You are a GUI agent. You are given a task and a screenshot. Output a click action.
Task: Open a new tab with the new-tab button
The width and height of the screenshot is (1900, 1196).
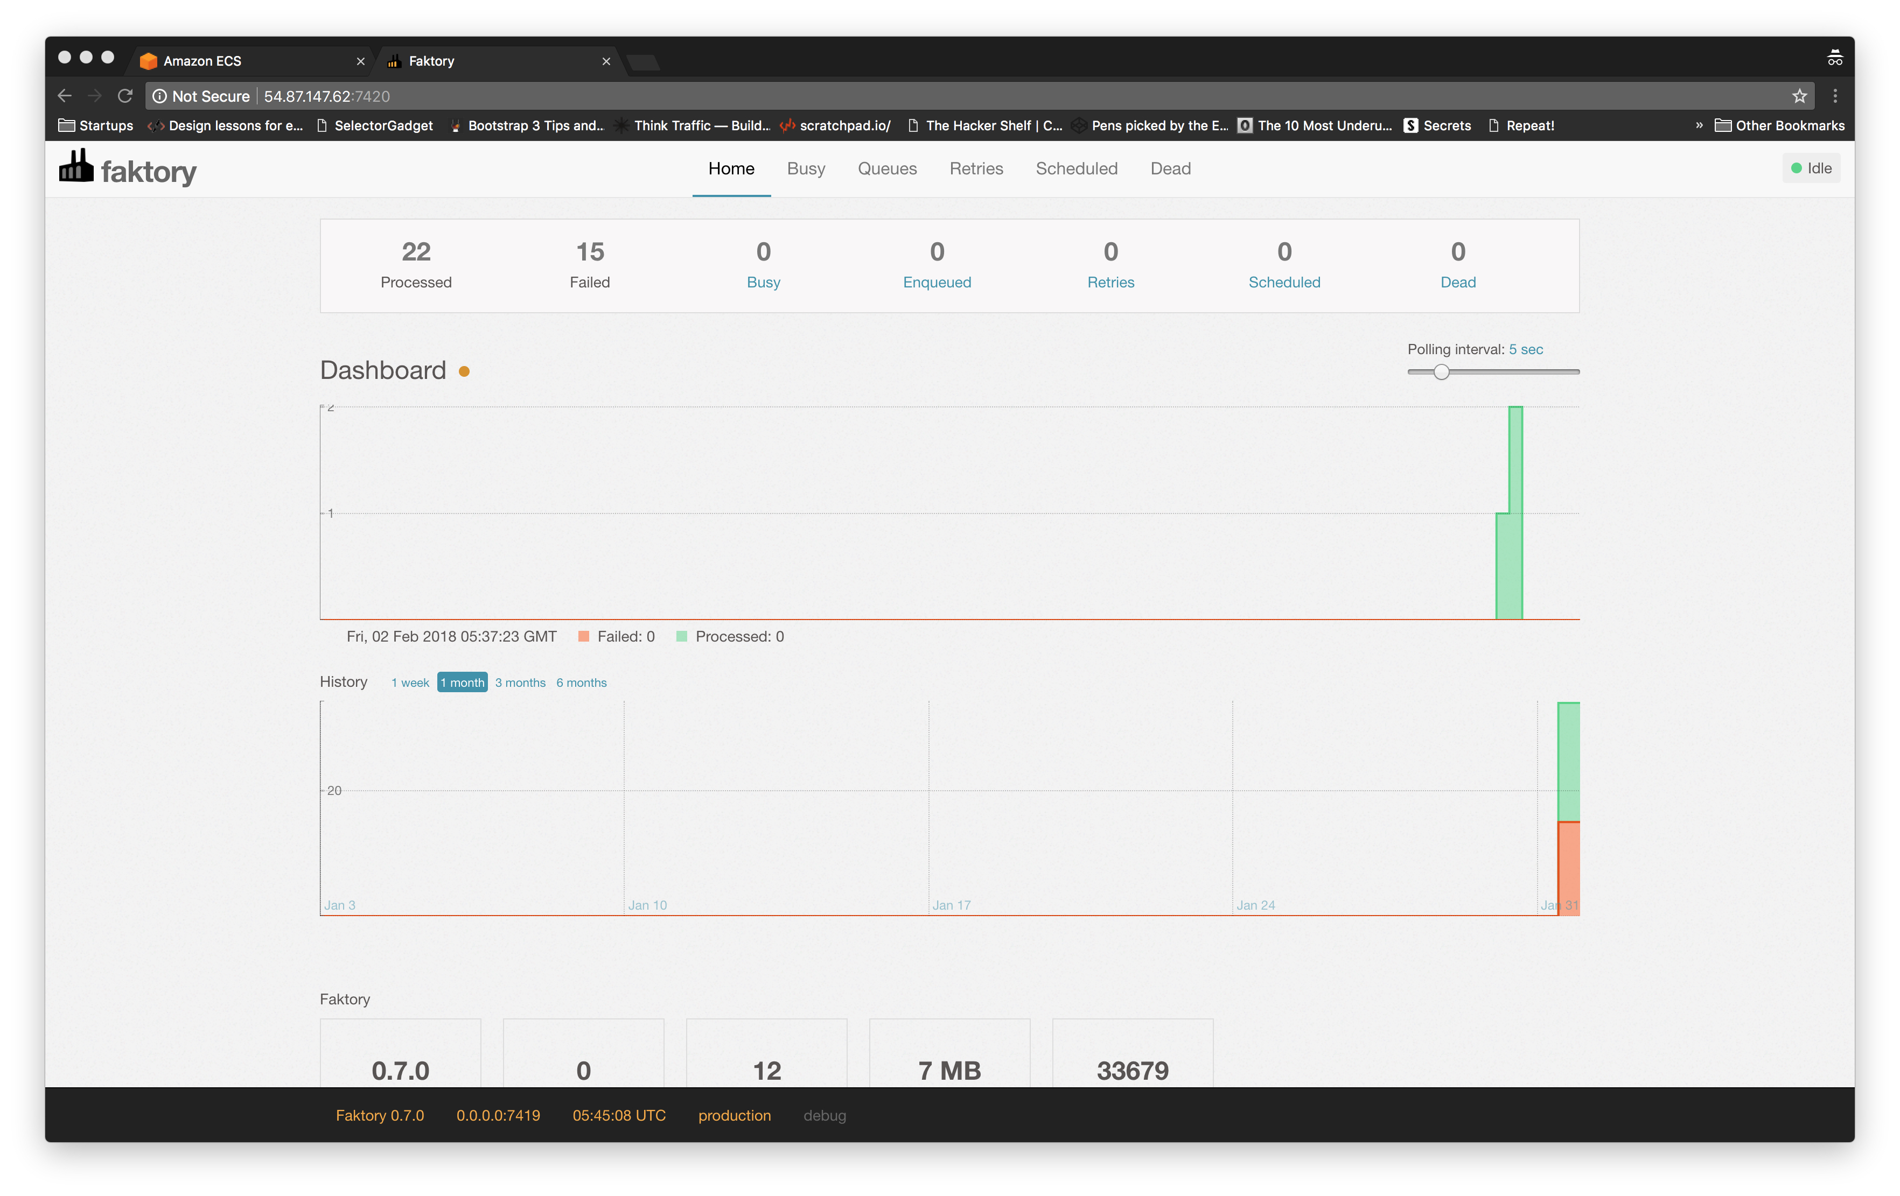coord(643,61)
